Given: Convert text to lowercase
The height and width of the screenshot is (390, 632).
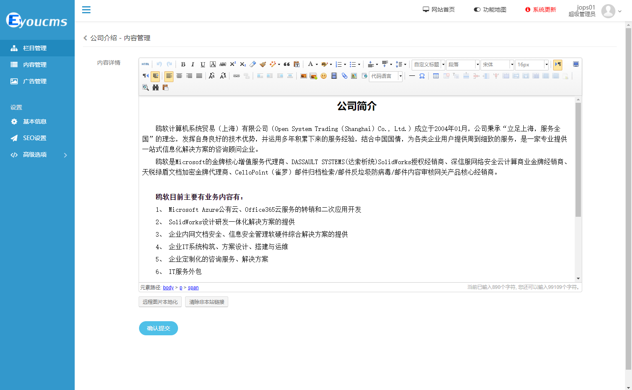Looking at the screenshot, I should [x=223, y=76].
